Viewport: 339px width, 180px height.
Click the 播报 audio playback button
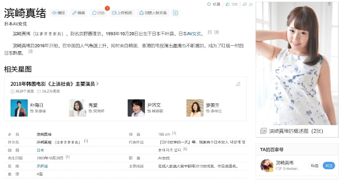tap(58, 13)
